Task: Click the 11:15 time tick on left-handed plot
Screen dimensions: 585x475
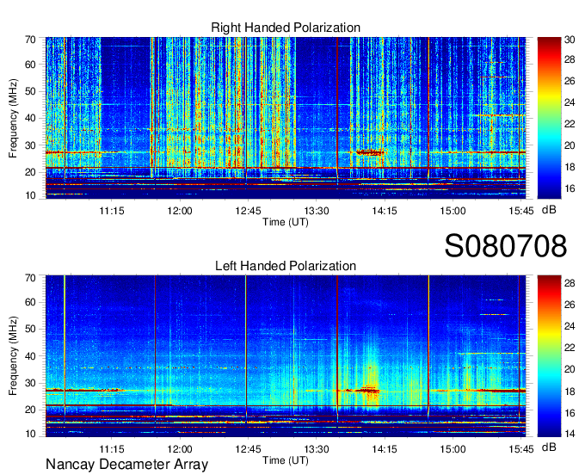Action: (x=112, y=449)
